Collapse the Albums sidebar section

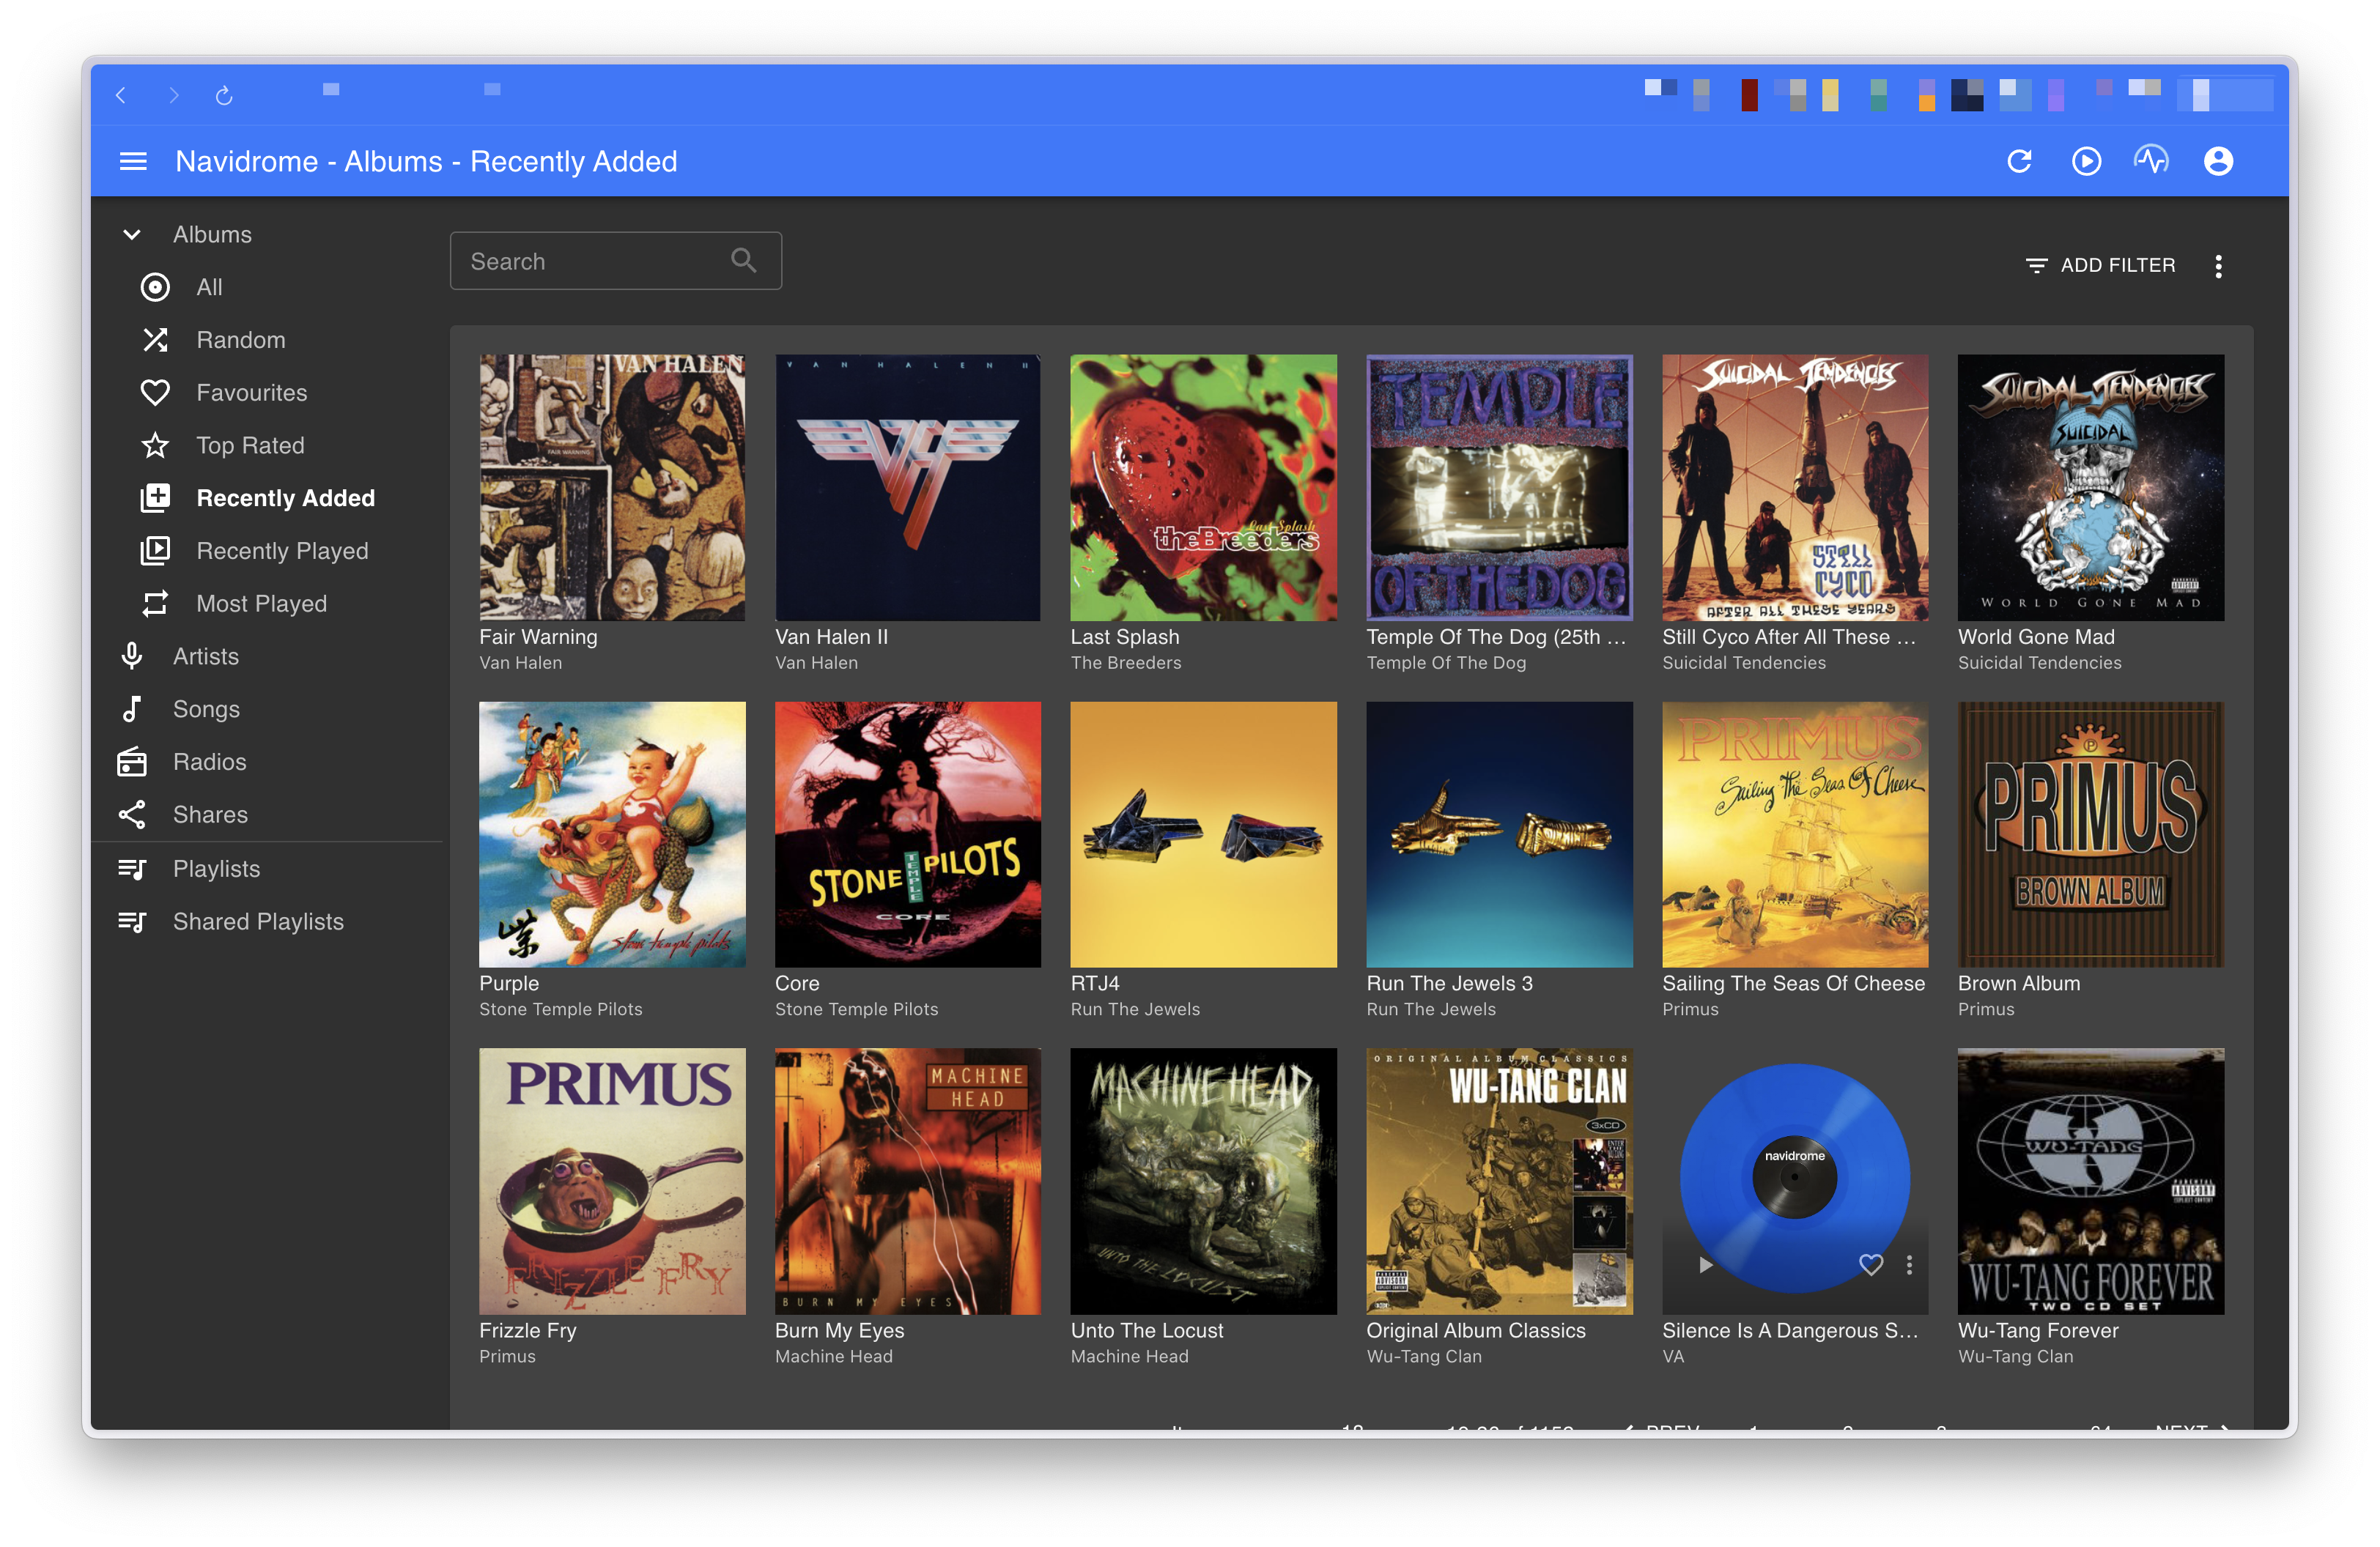[132, 235]
